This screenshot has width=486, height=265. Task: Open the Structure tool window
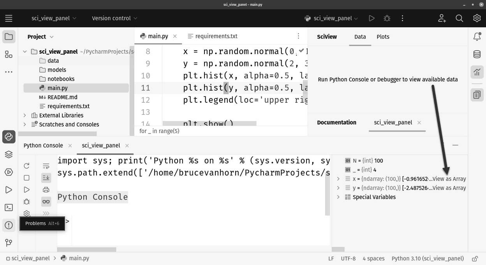(9, 54)
